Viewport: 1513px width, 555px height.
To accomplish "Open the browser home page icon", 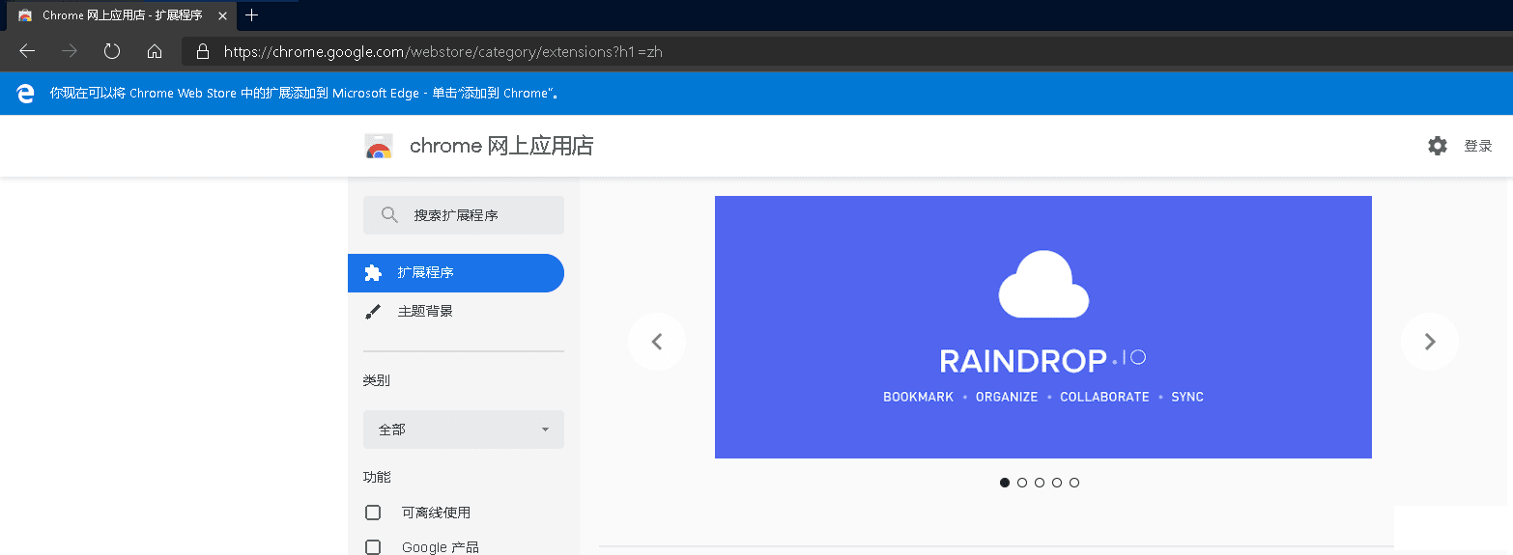I will [155, 51].
